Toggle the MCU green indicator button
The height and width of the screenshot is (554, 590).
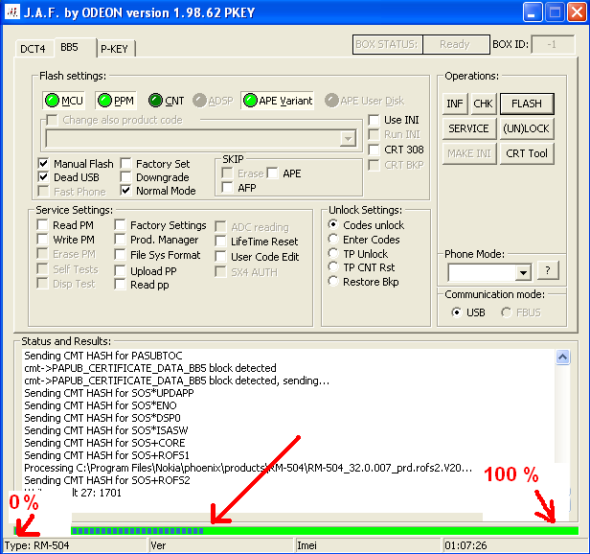[x=63, y=101]
